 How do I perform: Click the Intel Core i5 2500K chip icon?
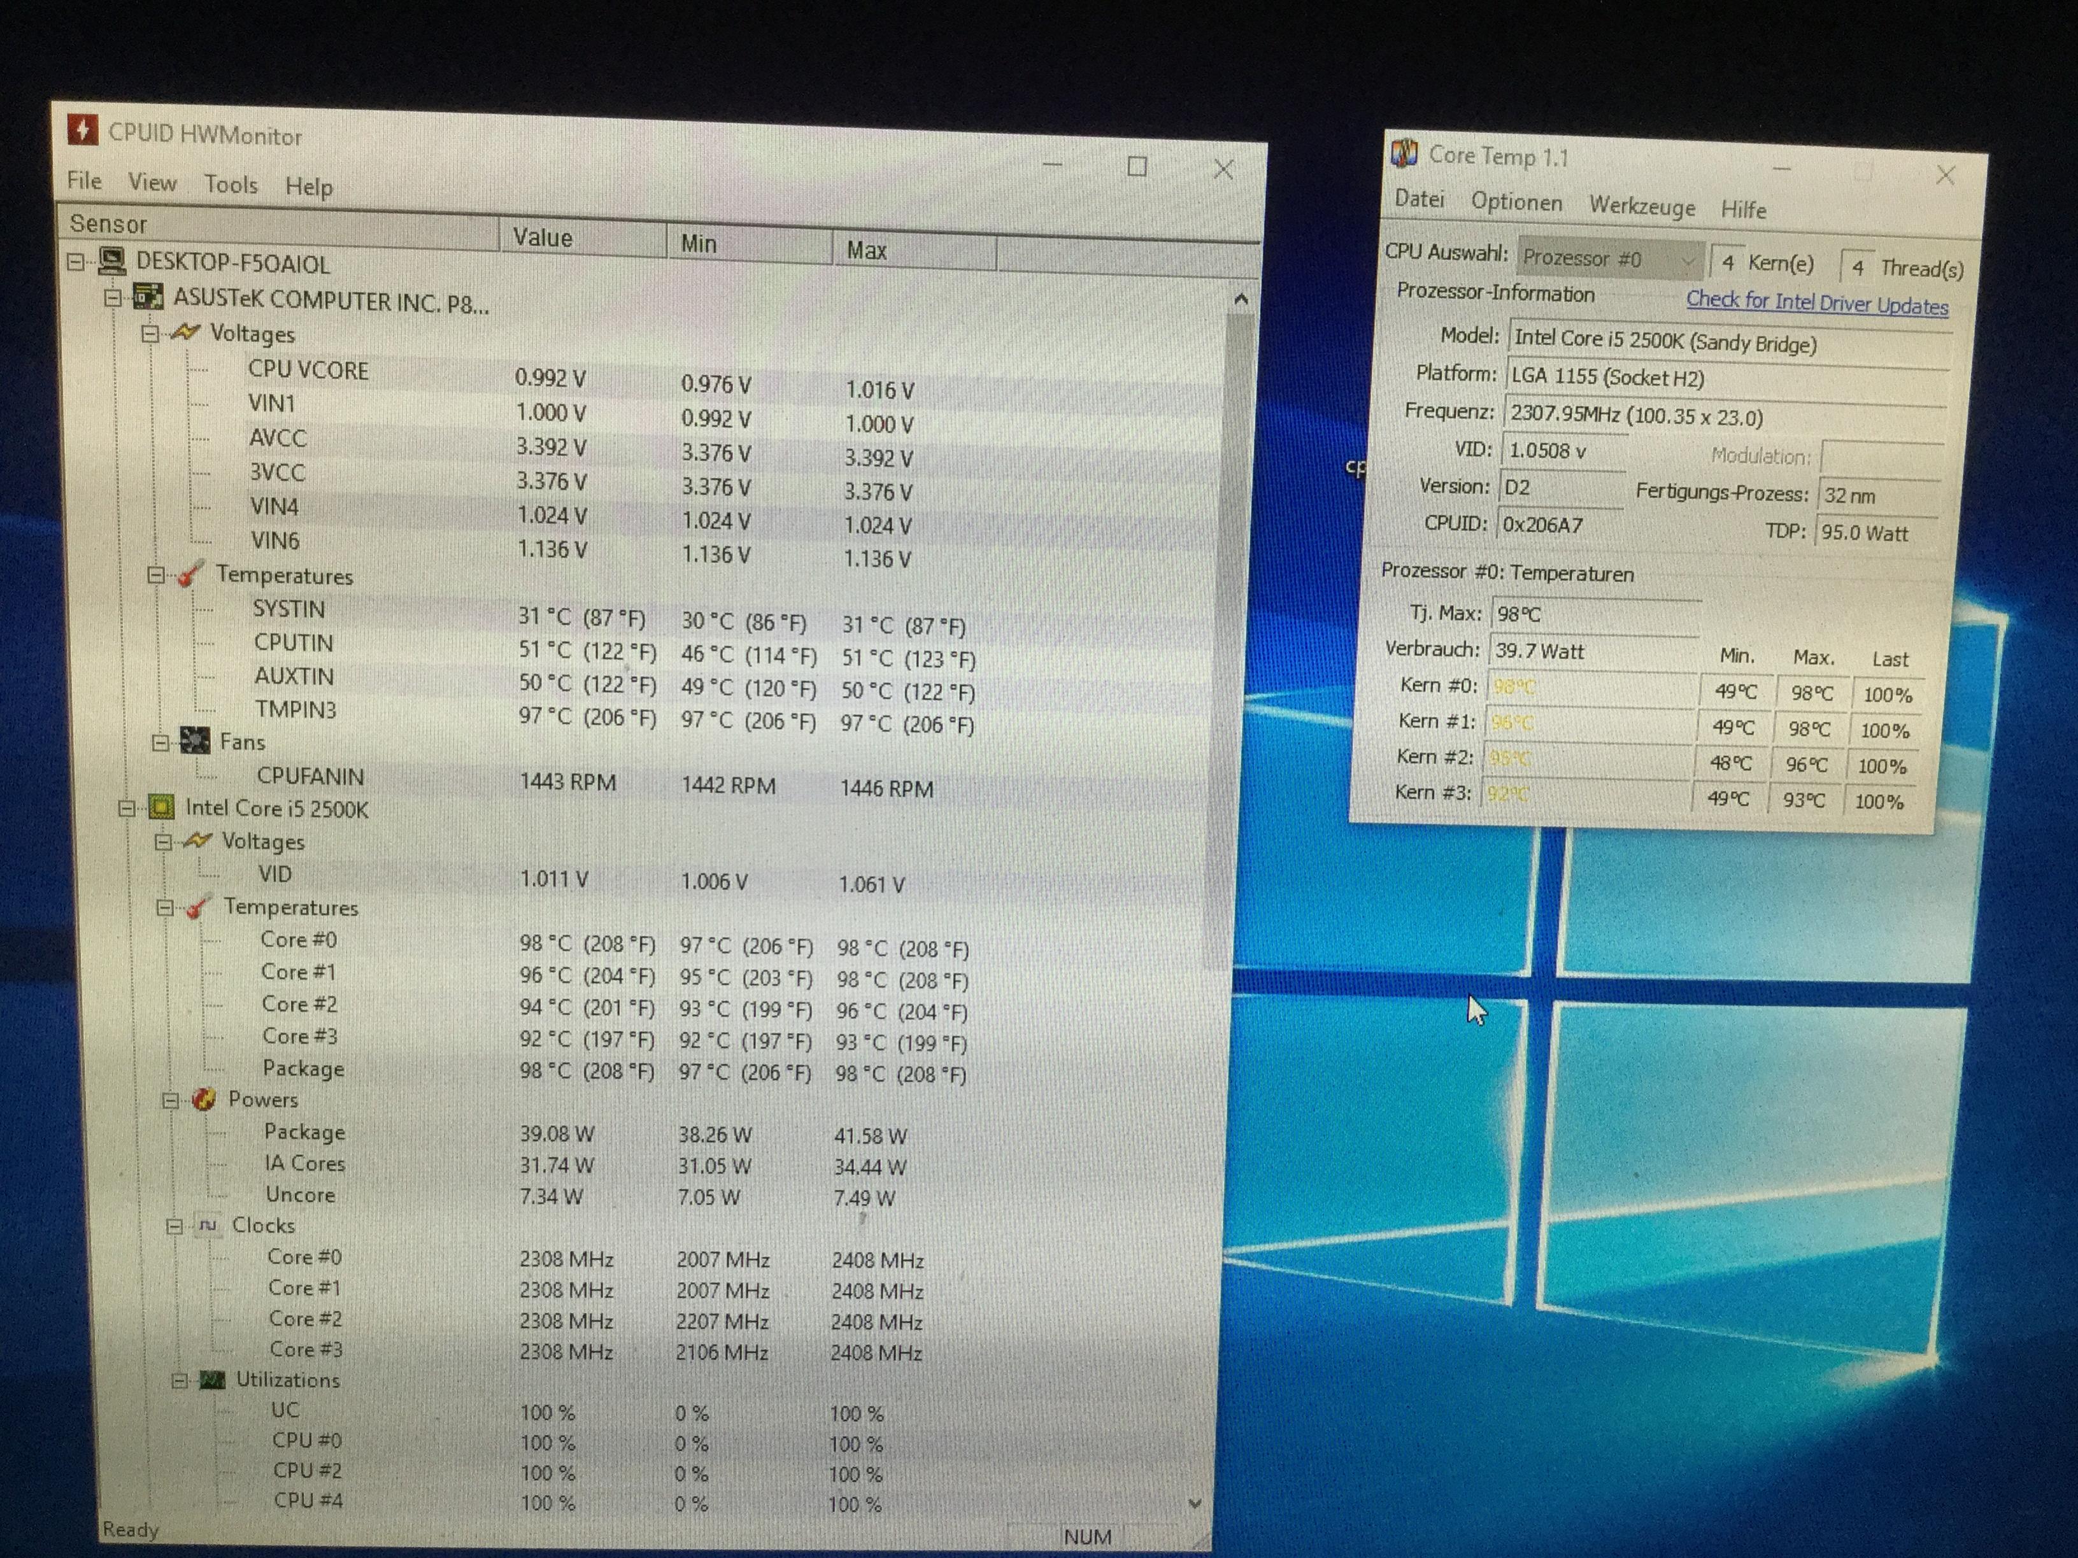pos(162,807)
